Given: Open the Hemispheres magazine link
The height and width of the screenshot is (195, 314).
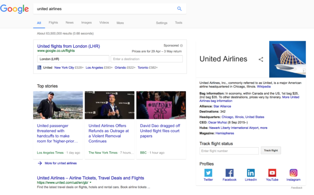Looking at the screenshot, I should click(x=225, y=133).
